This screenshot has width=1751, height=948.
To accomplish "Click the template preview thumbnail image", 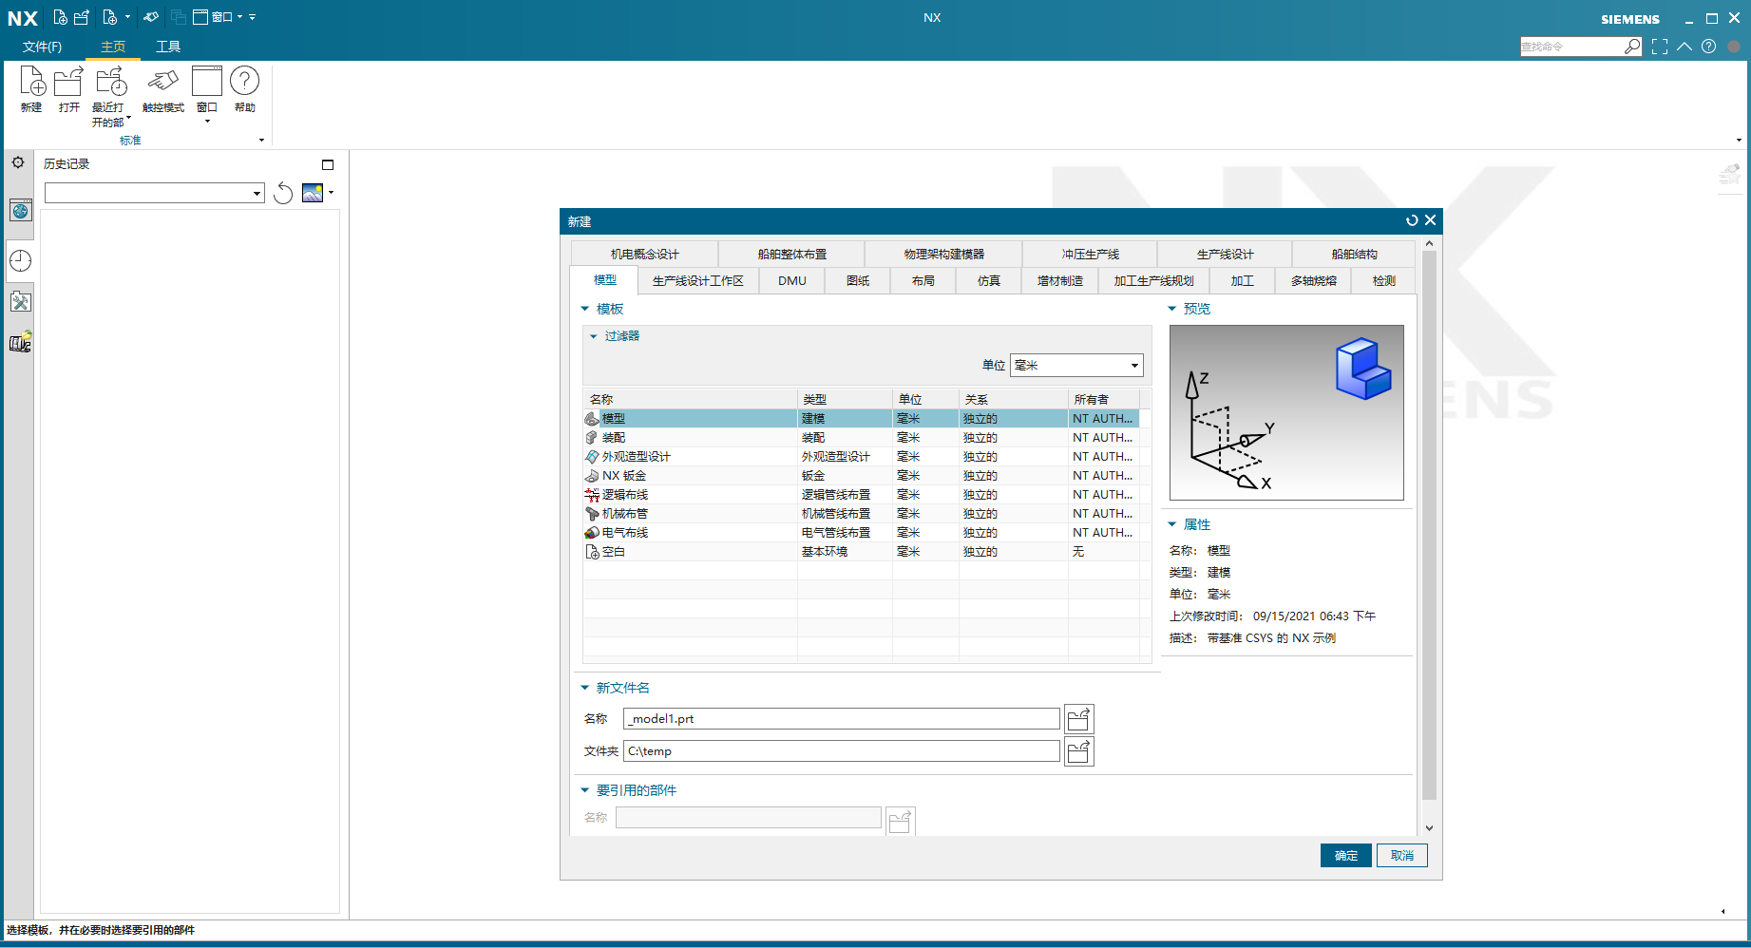I will tap(1286, 412).
